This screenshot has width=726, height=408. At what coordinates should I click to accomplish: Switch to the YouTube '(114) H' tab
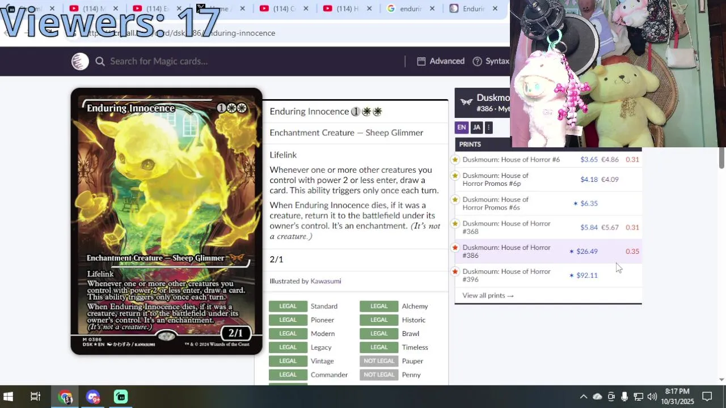pos(347,8)
